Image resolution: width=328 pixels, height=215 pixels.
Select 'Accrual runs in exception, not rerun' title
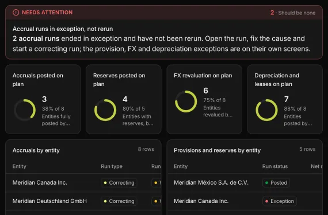pyautogui.click(x=63, y=29)
